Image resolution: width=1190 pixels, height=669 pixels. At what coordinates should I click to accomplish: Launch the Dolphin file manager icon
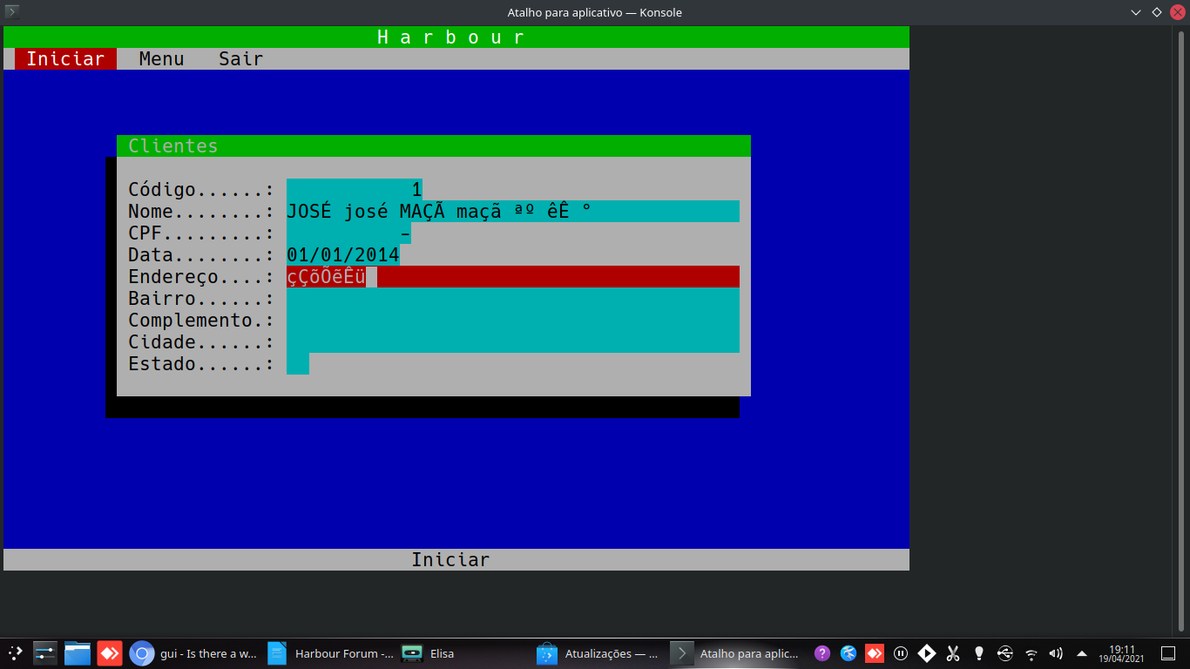pos(78,653)
